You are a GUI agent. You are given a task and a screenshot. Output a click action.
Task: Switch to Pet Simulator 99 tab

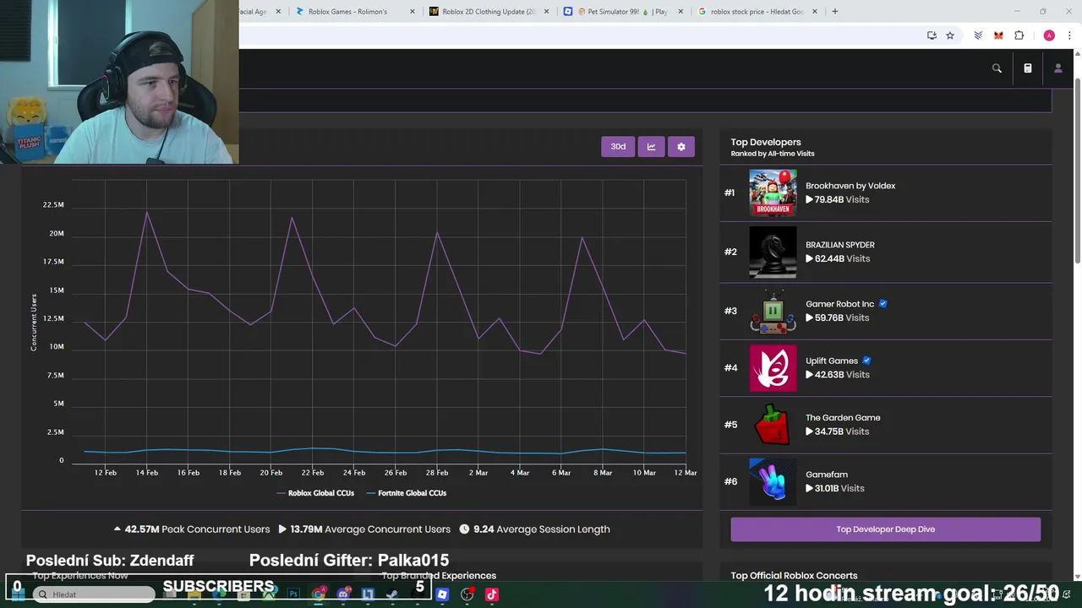623,12
